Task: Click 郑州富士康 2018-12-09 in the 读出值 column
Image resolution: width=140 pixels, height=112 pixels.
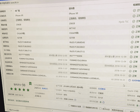Action: (x=116, y=57)
